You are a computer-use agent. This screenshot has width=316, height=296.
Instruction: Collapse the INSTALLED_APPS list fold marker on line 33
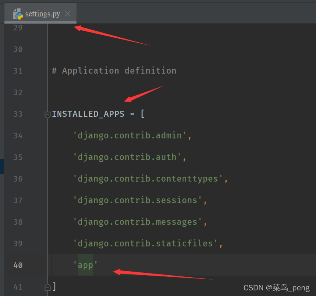tap(48, 114)
